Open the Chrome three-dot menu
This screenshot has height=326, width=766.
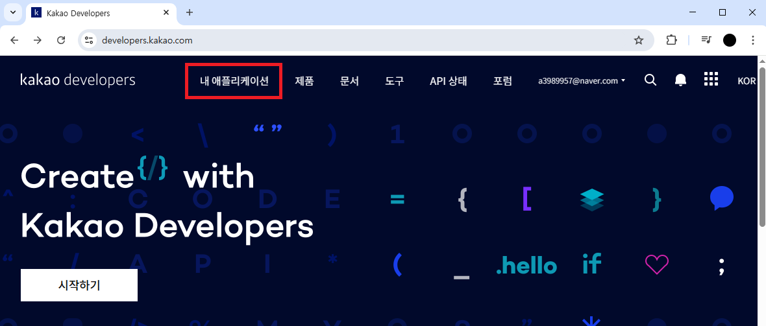[753, 40]
